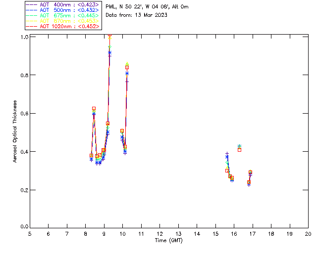Select the x-axis tick label 7
This screenshot has height=253, width=317.
[x=67, y=234]
